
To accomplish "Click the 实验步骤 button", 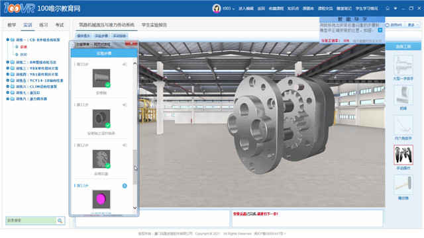I will coord(101,36).
